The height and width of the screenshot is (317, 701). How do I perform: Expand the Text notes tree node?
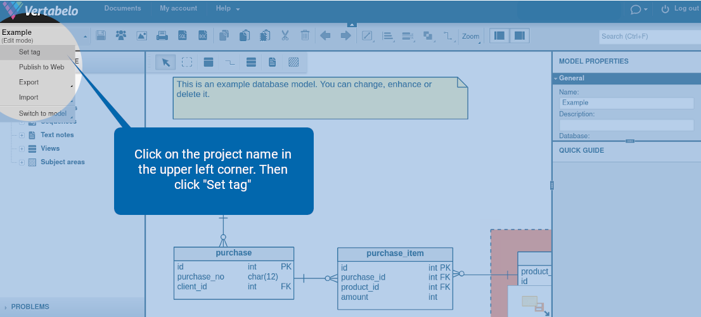click(22, 135)
